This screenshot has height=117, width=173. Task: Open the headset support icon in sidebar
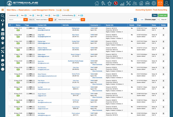tap(3, 20)
